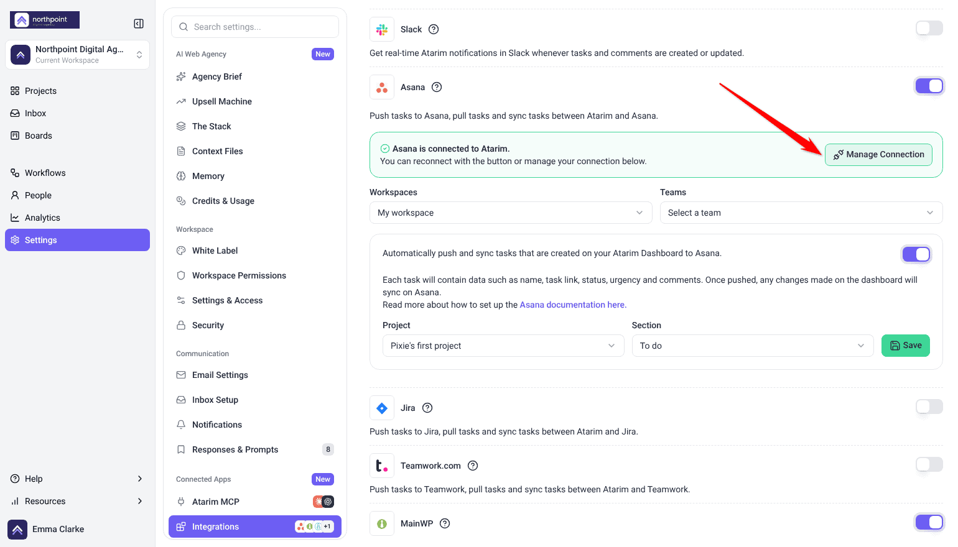Viewport: 958px width, 547px height.
Task: Click Emma Clarke's avatar icon
Action: 17,530
